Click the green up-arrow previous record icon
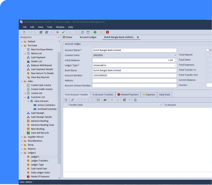212x185 pixels. tap(95, 32)
